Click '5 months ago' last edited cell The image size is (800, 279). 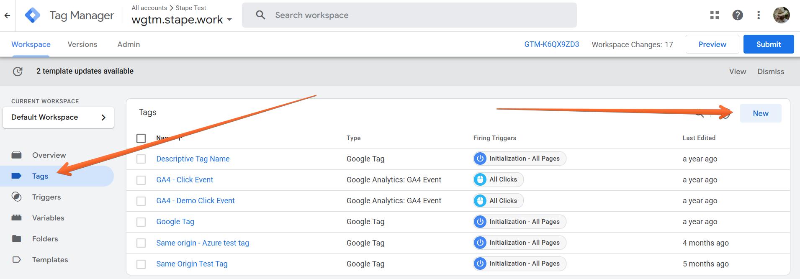[x=705, y=264]
